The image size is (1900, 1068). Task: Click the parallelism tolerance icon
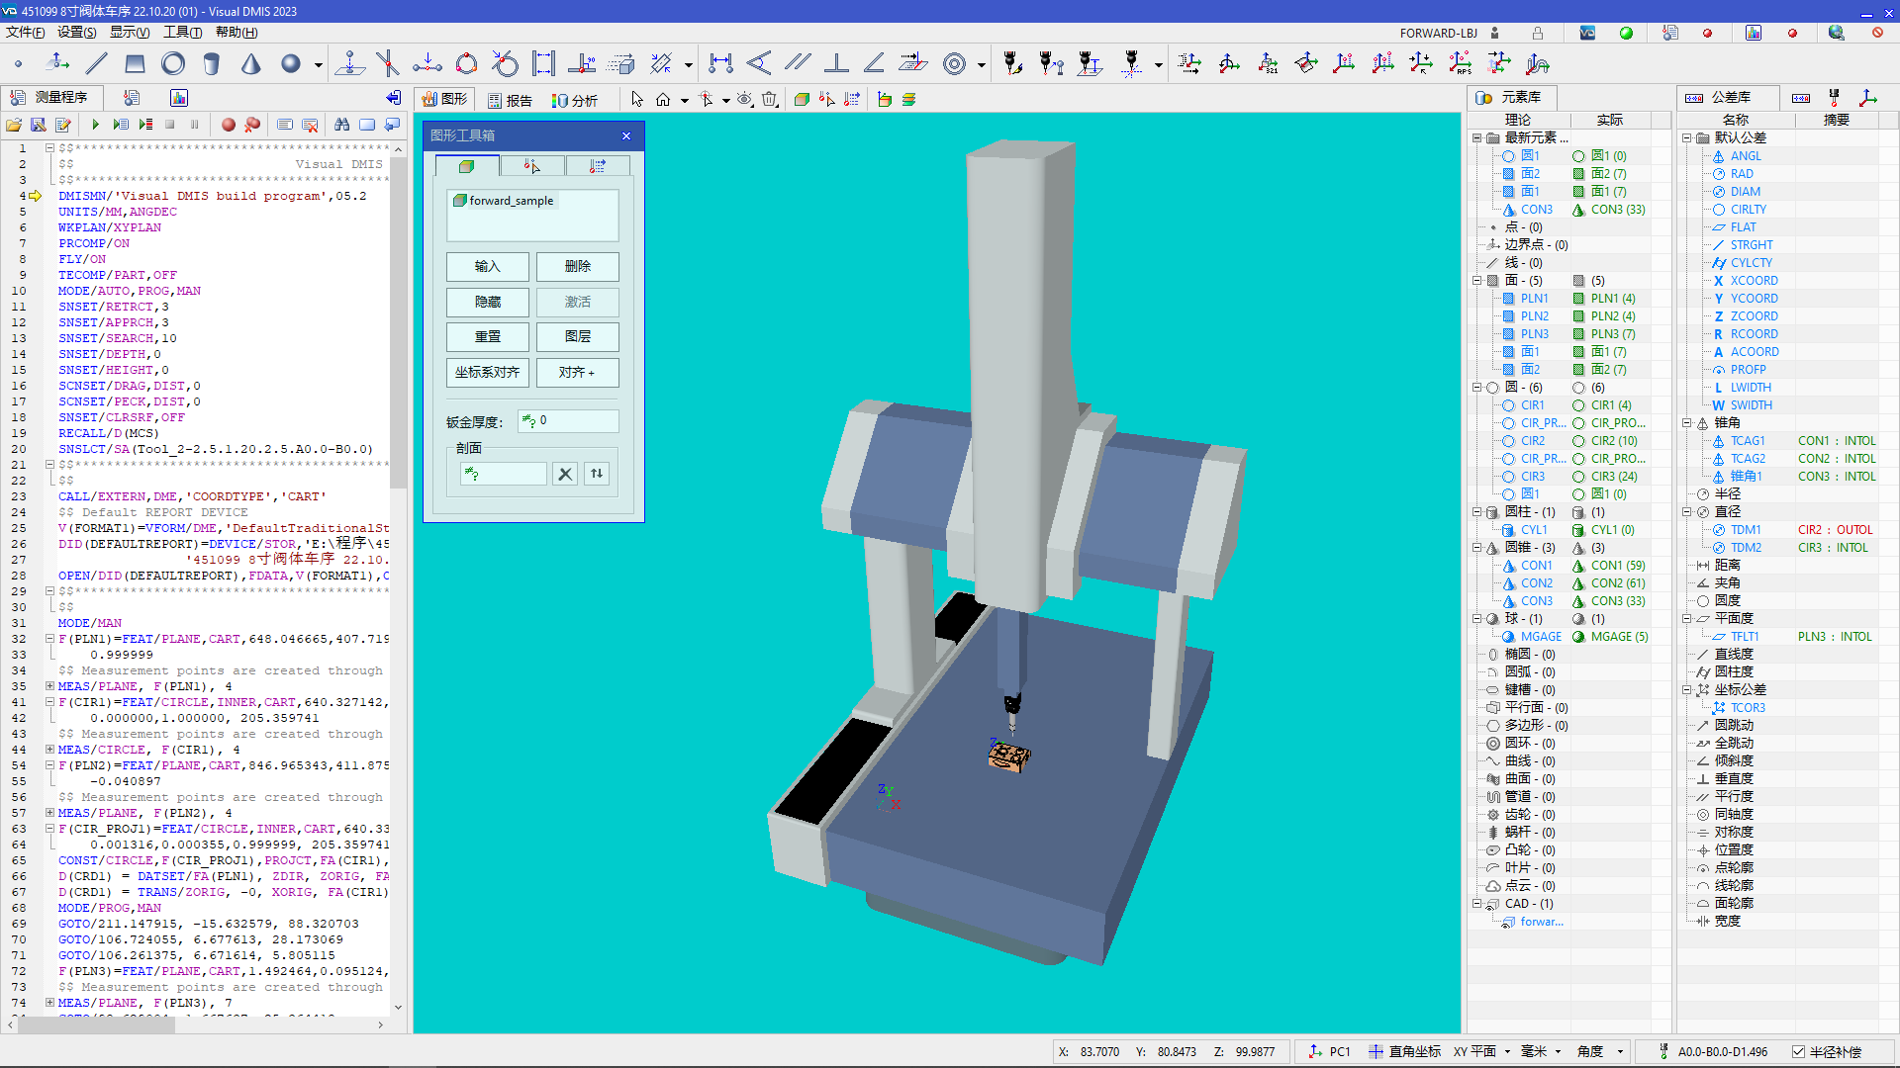point(798,64)
